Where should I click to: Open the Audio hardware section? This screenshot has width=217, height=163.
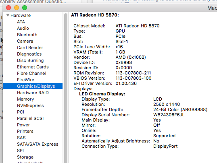[x=23, y=28]
